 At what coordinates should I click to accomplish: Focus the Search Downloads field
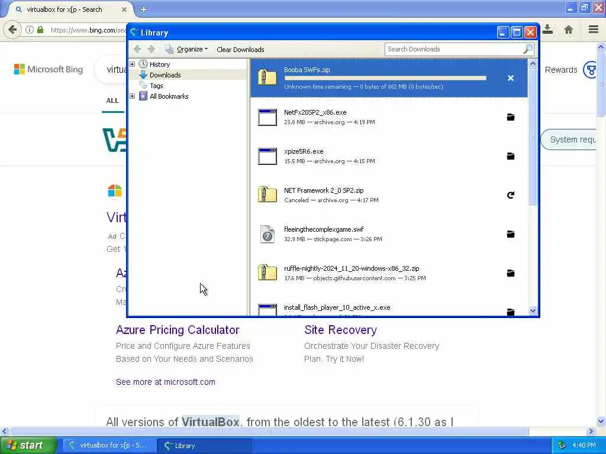tap(454, 49)
